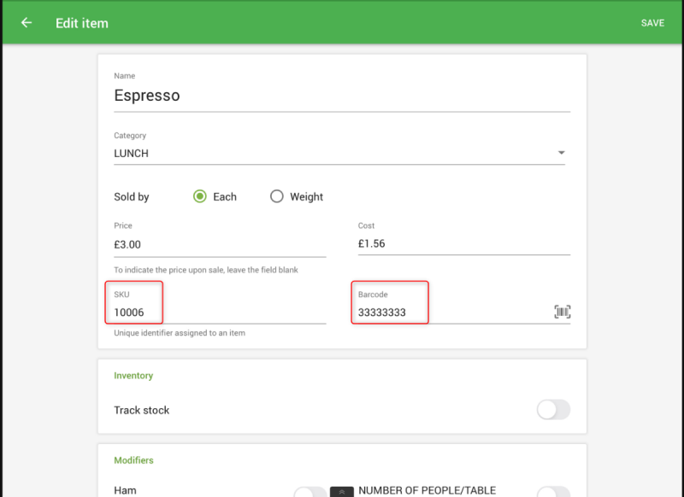Click the Price field showing £3.00
The width and height of the screenshot is (684, 497).
(x=220, y=243)
